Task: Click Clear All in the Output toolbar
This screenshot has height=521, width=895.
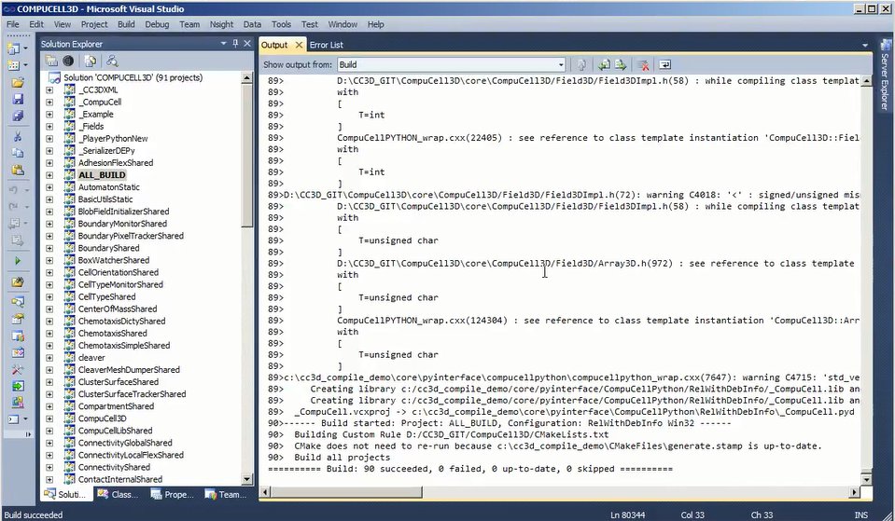Action: [x=643, y=64]
